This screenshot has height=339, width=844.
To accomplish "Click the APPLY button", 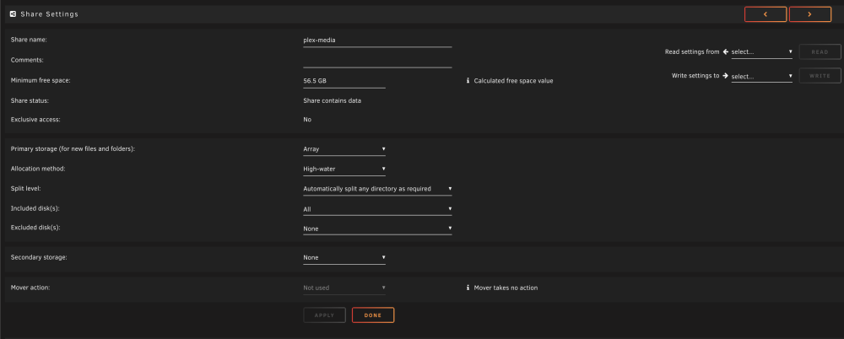I will pos(324,315).
